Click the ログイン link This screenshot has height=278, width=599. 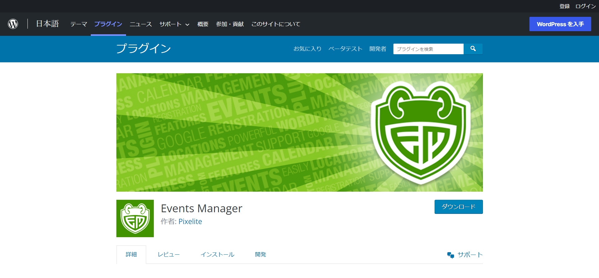[586, 6]
